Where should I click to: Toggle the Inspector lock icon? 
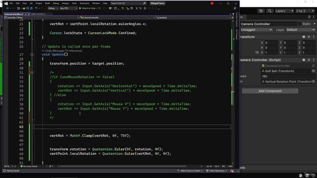pos(309,17)
